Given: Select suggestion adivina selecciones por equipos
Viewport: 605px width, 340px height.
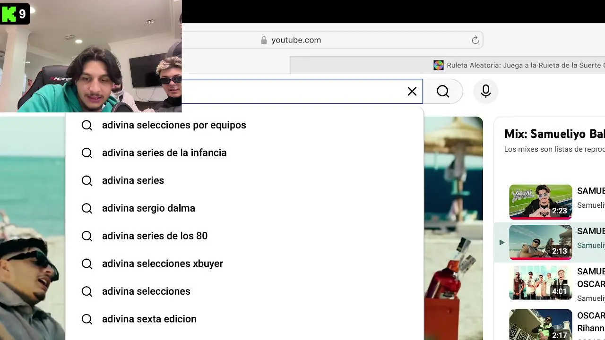Looking at the screenshot, I should [244, 125].
